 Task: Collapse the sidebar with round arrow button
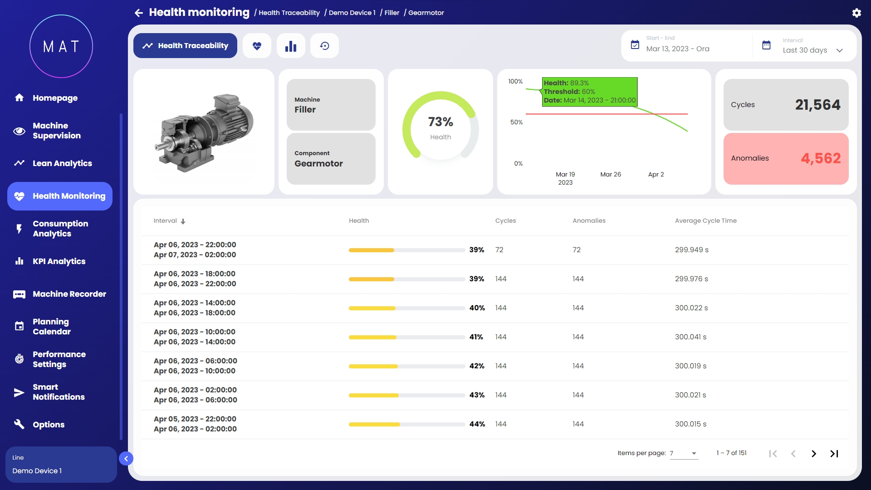[x=126, y=459]
